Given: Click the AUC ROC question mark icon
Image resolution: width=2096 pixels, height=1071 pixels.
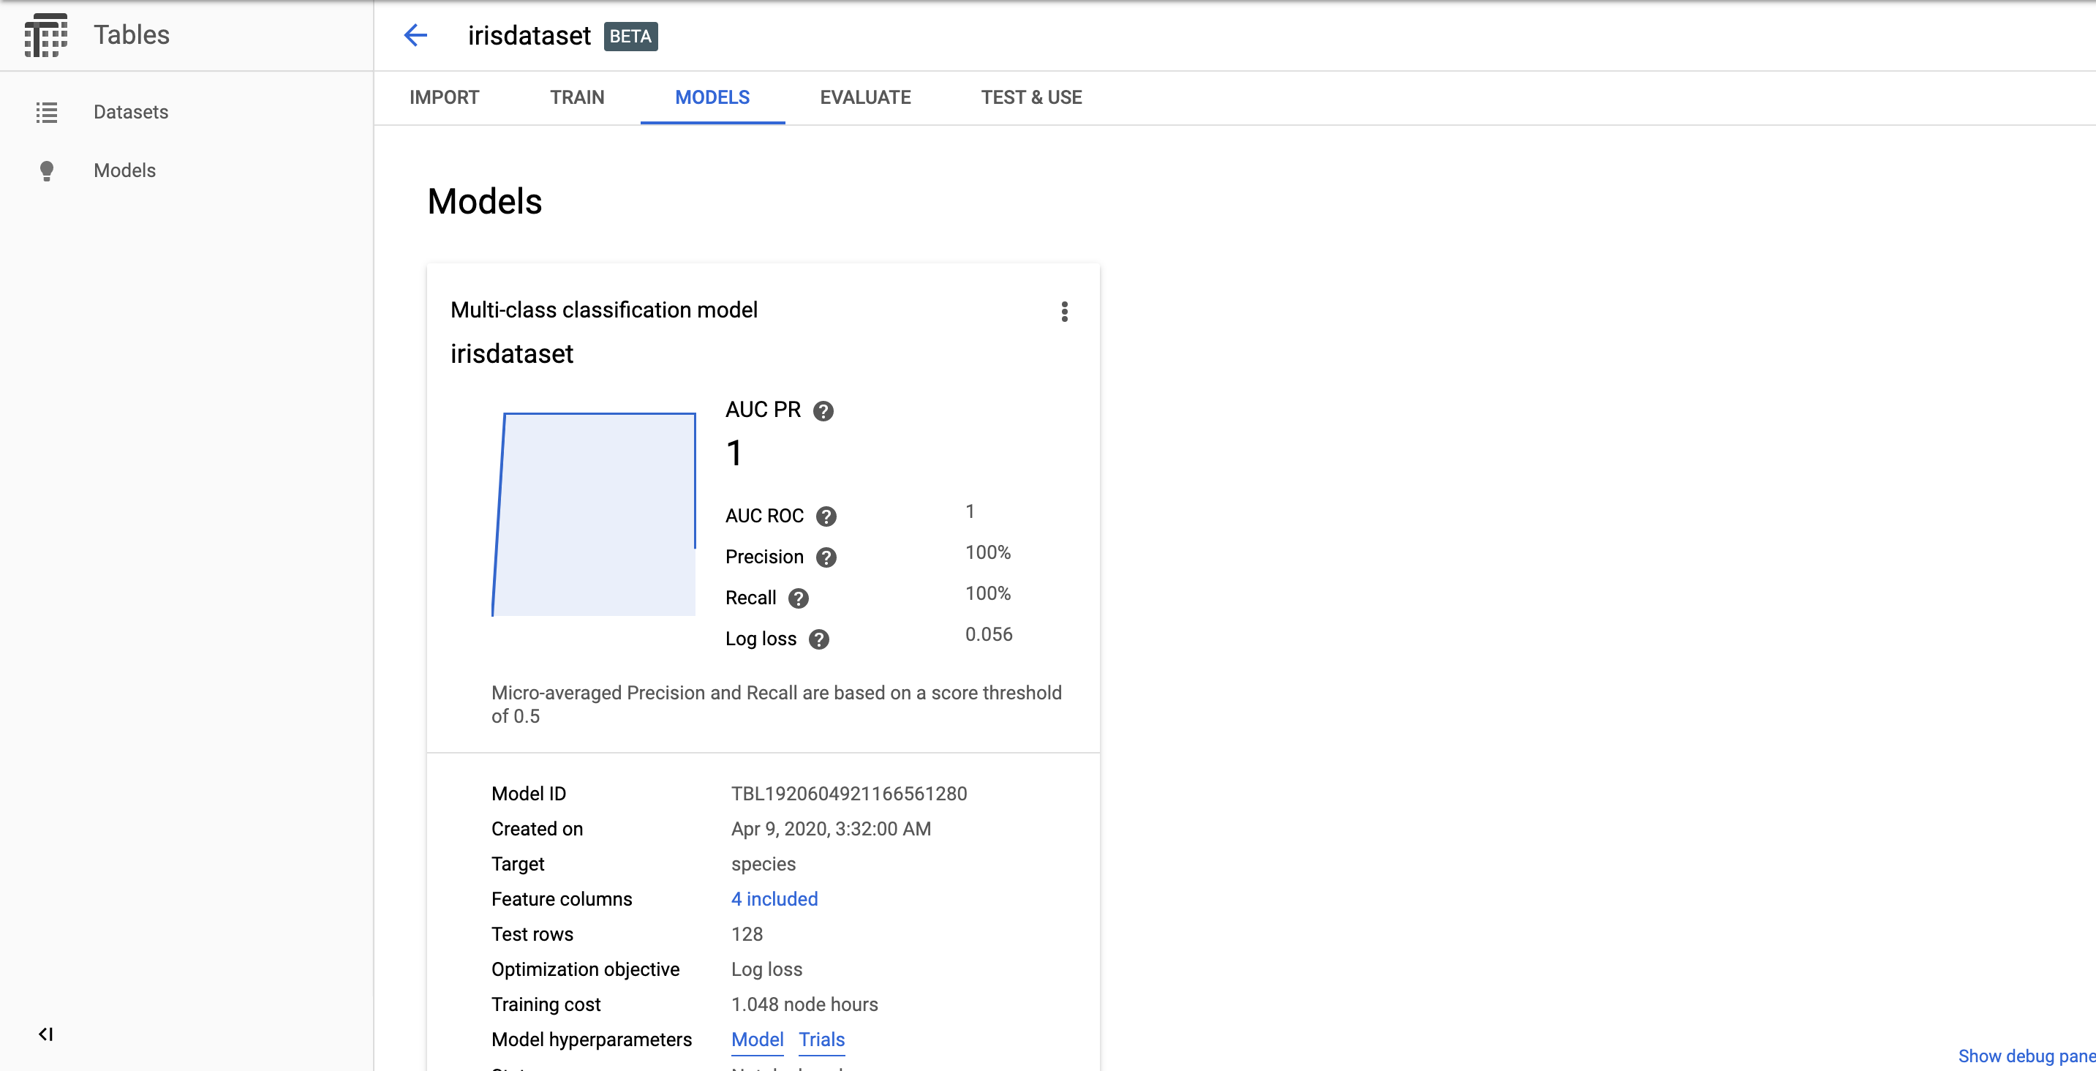Looking at the screenshot, I should pyautogui.click(x=826, y=516).
